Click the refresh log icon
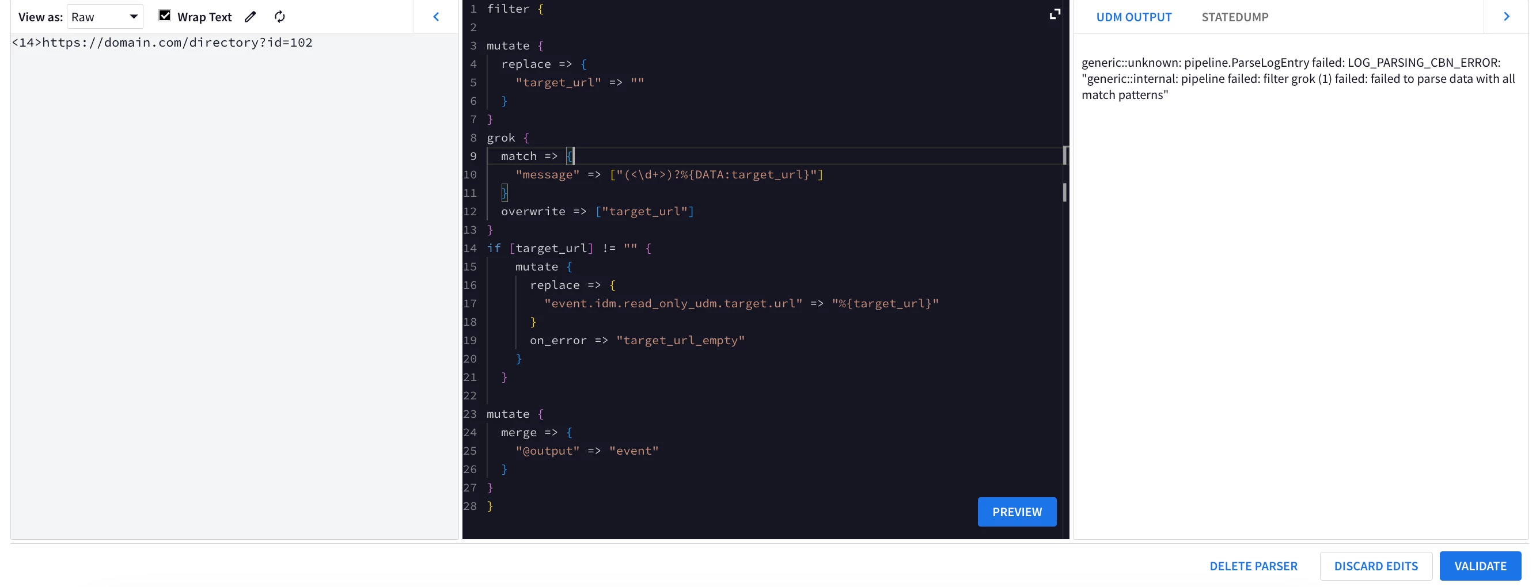The image size is (1540, 587). point(279,17)
